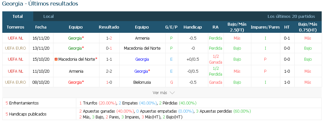Open the 2-2 result on 11/10/20

109,71
